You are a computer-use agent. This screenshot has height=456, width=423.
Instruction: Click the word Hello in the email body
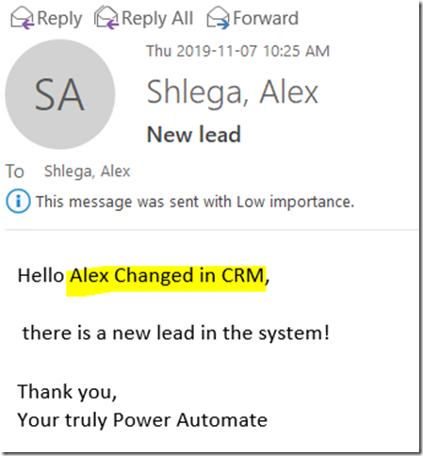[41, 276]
